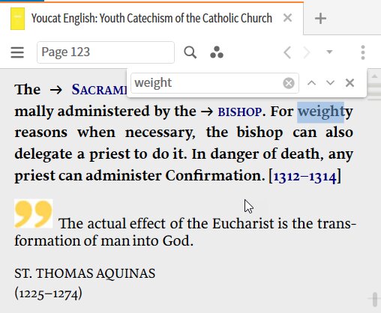Image resolution: width=381 pixels, height=313 pixels.
Task: Click the Page 123 navigation box
Action: (x=106, y=52)
